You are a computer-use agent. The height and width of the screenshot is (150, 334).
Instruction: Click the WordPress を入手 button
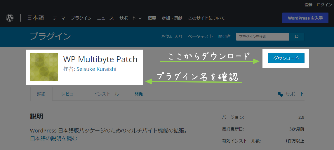(x=305, y=18)
